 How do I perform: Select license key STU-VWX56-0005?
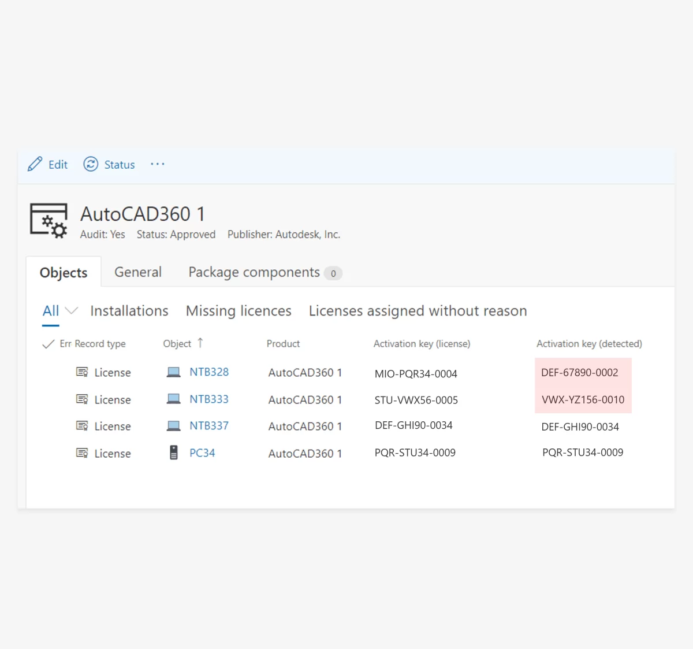pyautogui.click(x=416, y=400)
